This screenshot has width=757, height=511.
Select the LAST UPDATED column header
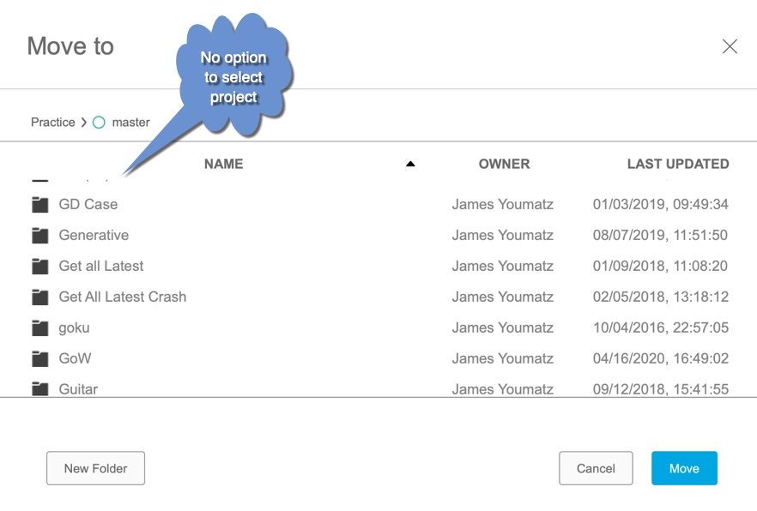click(678, 164)
